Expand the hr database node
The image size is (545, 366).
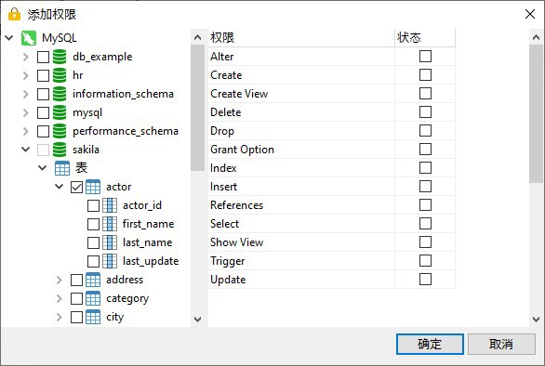coord(26,75)
